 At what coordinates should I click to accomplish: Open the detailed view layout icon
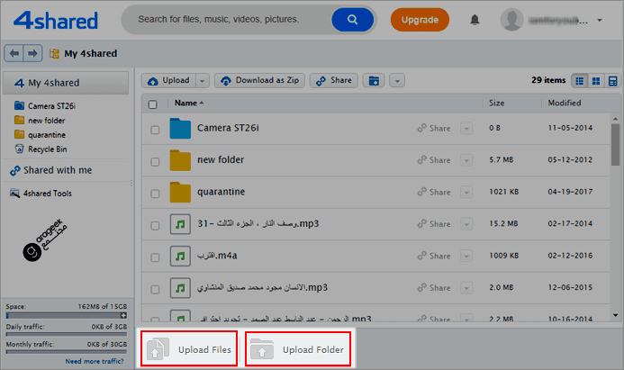(x=612, y=81)
